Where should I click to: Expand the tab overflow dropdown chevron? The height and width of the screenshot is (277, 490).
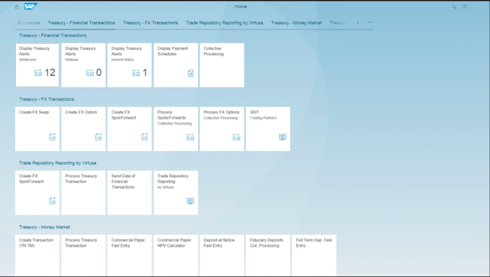tap(370, 23)
